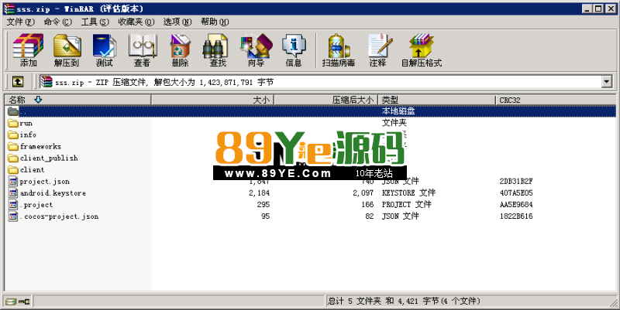Image resolution: width=620 pixels, height=310 pixels.
Task: Open the Tools (工具) menu
Action: click(95, 22)
